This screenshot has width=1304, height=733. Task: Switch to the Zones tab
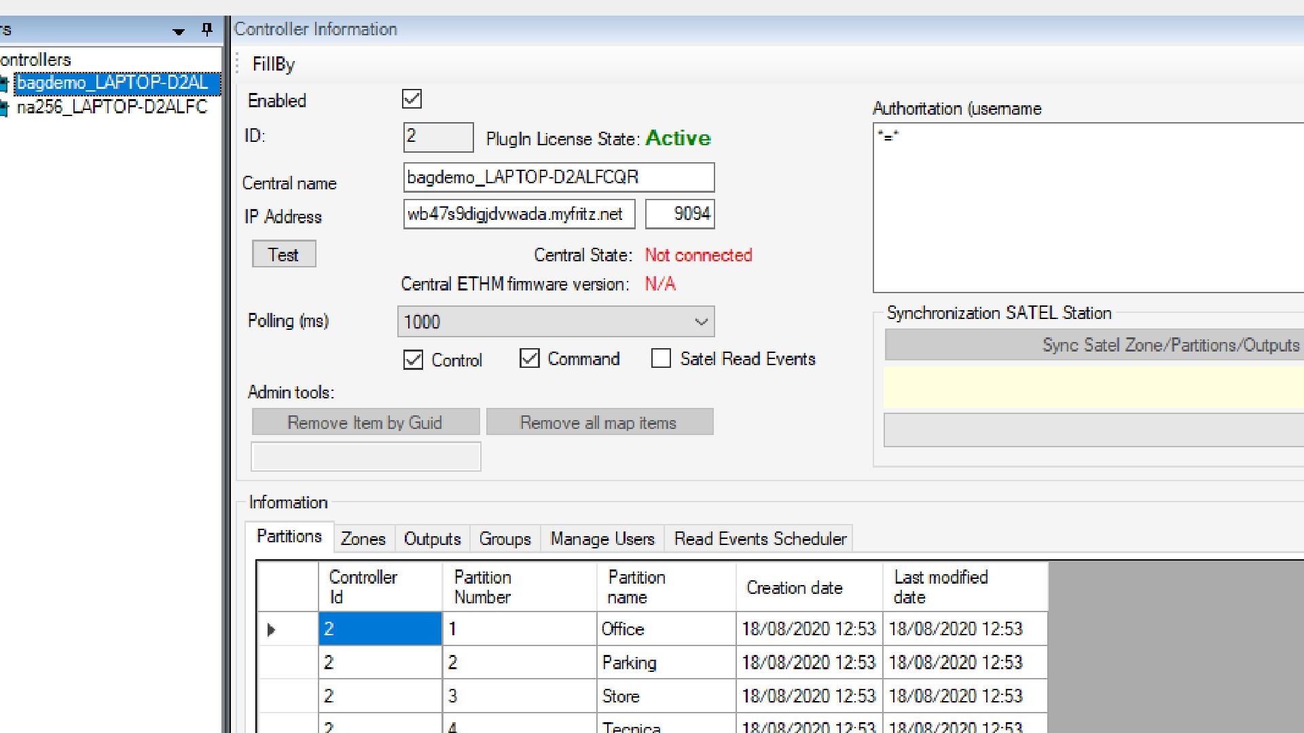[x=363, y=539]
